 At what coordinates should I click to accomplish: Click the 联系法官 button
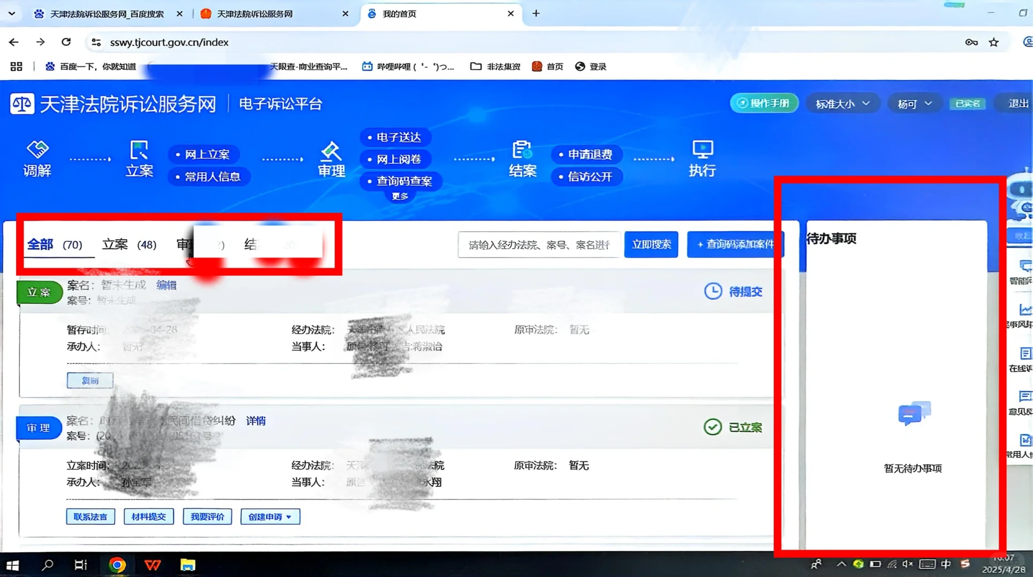pyautogui.click(x=90, y=517)
